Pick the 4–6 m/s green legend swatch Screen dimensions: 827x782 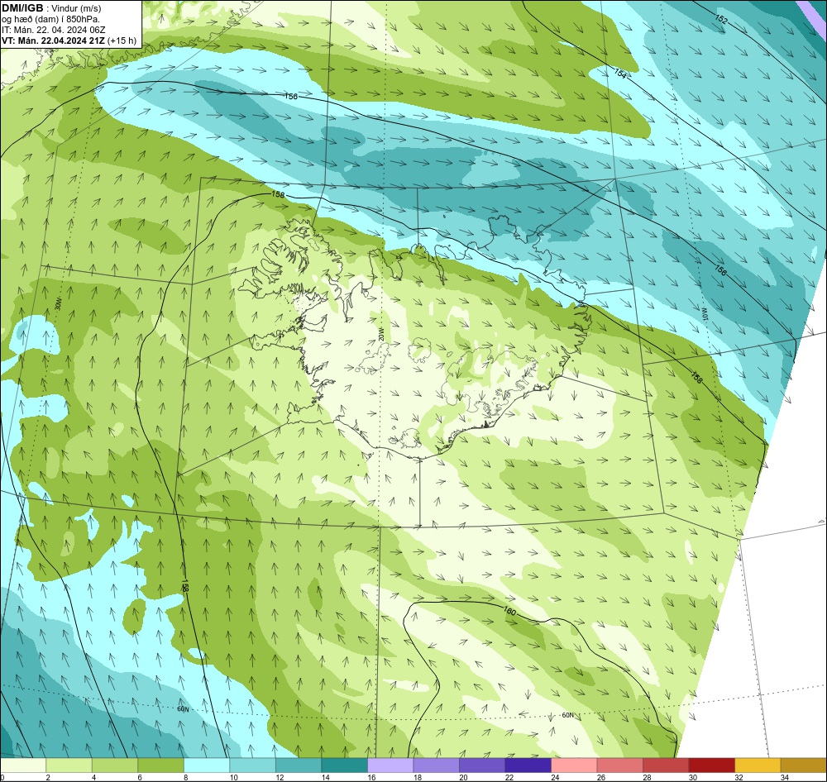click(115, 765)
